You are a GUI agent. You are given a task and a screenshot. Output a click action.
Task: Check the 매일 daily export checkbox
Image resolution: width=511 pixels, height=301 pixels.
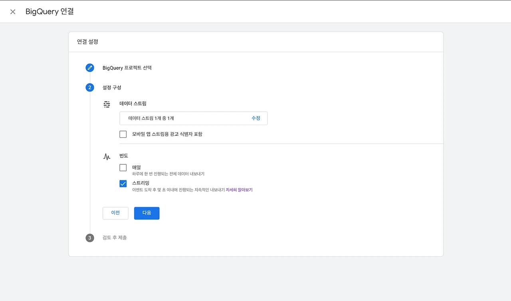coord(123,168)
